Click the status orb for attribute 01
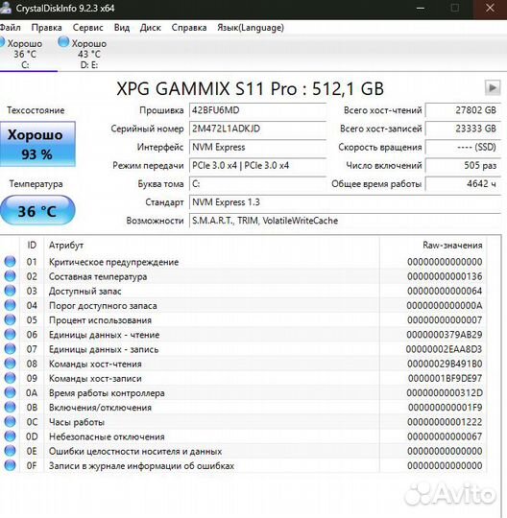Screen dimensions: 507x518 [10, 261]
